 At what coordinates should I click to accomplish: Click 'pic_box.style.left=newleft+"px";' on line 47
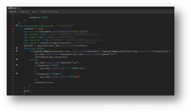click(57, 63)
